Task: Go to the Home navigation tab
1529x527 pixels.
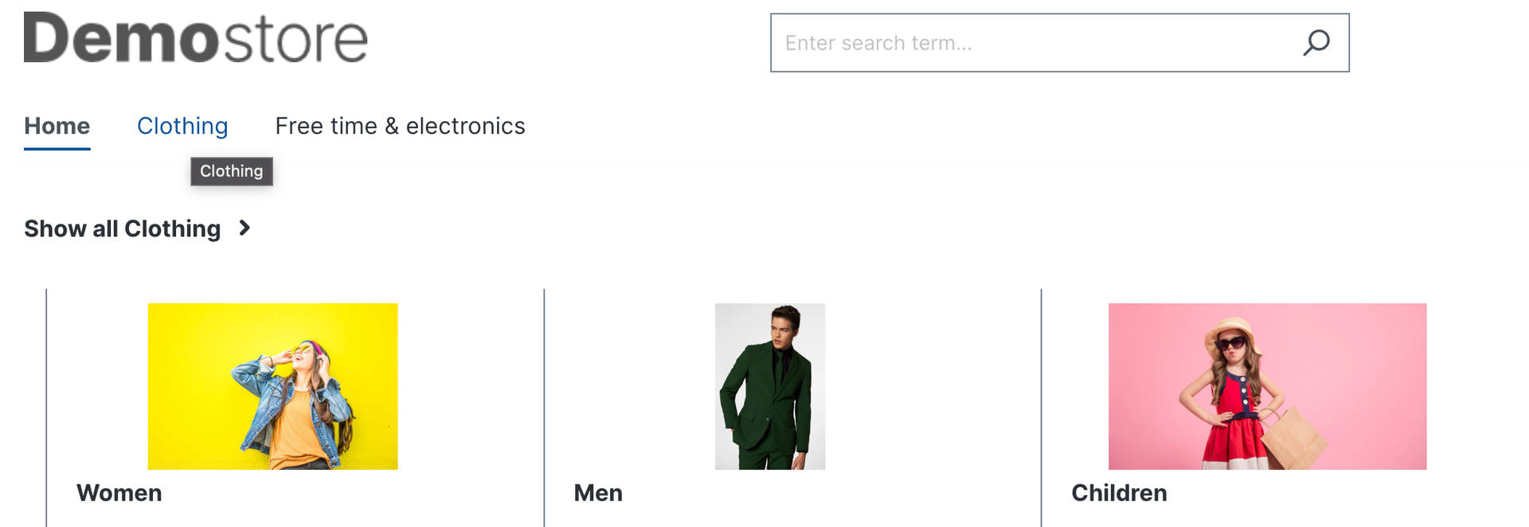Action: coord(57,126)
